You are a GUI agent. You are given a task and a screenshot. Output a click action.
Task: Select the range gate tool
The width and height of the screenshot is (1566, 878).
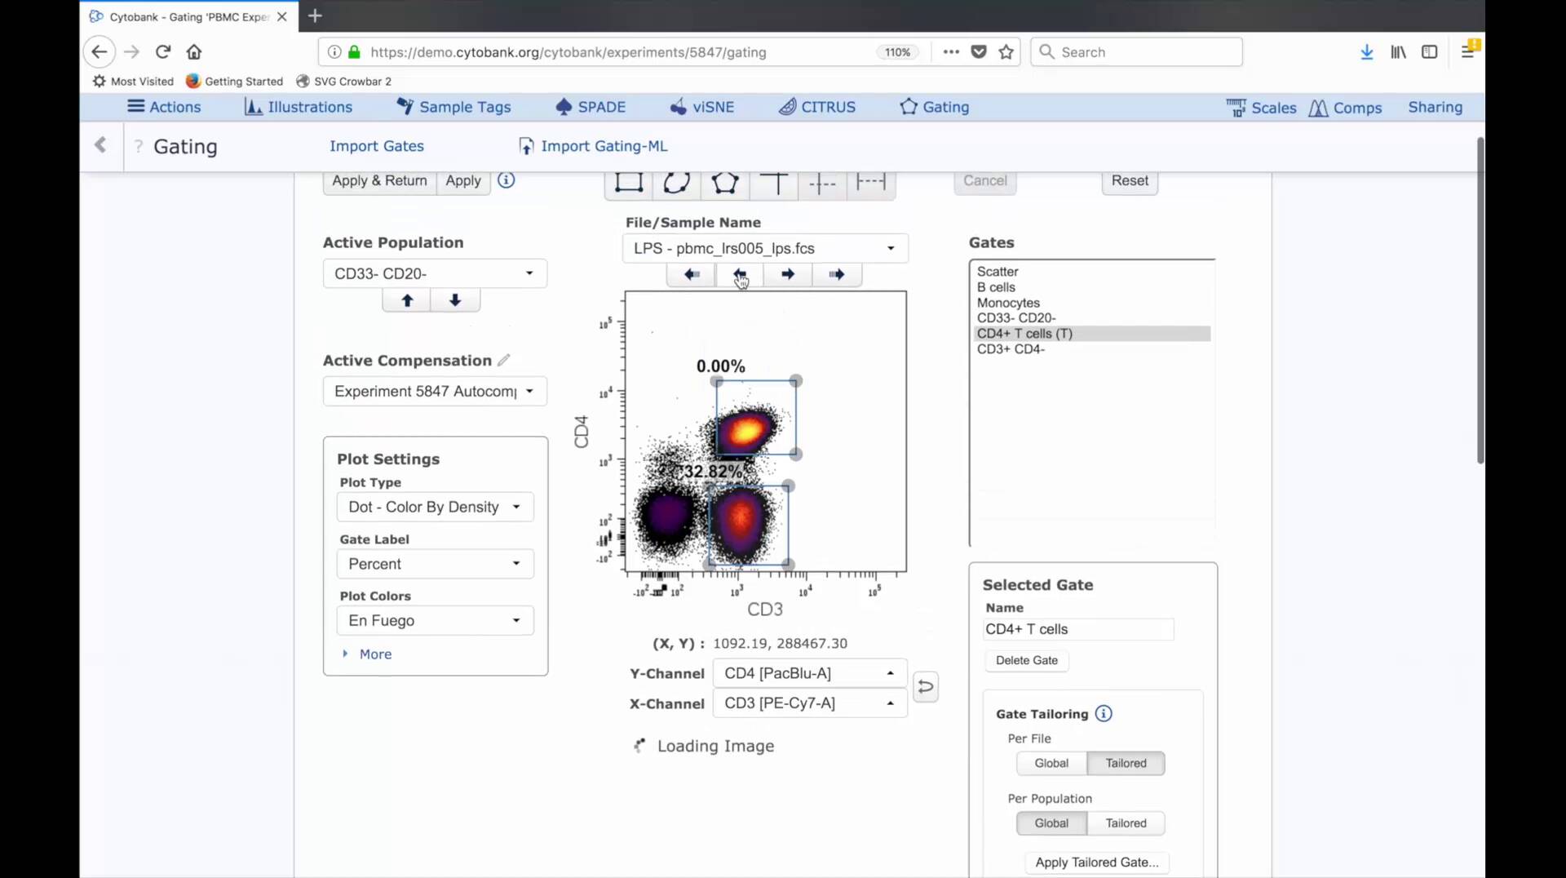tap(870, 183)
